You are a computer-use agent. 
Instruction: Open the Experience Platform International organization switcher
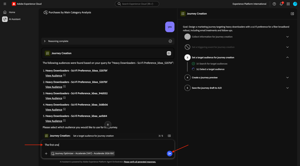point(249,4)
